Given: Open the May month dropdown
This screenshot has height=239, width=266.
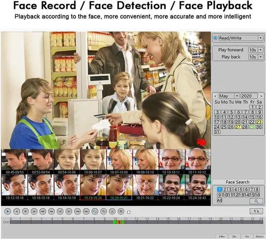Looking at the screenshot, I should [x=236, y=96].
